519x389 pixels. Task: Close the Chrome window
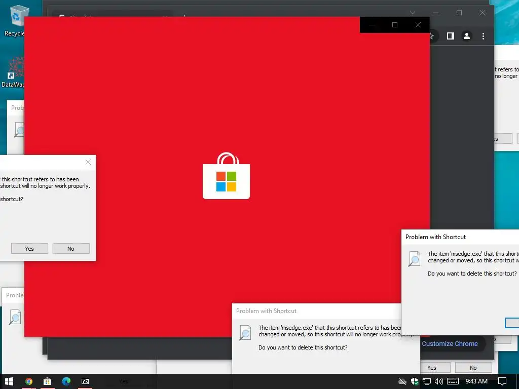click(483, 13)
